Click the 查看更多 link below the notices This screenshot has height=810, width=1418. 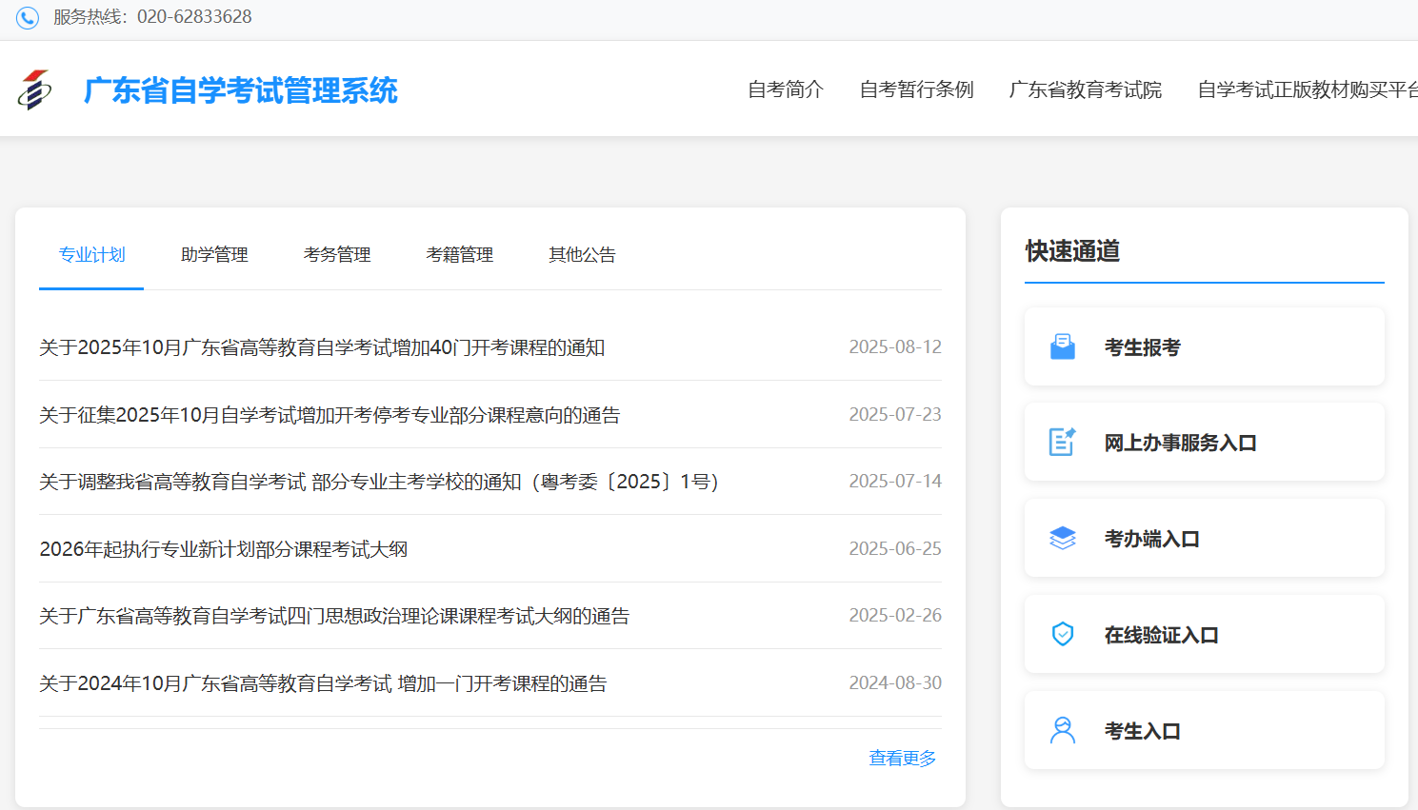pos(901,758)
